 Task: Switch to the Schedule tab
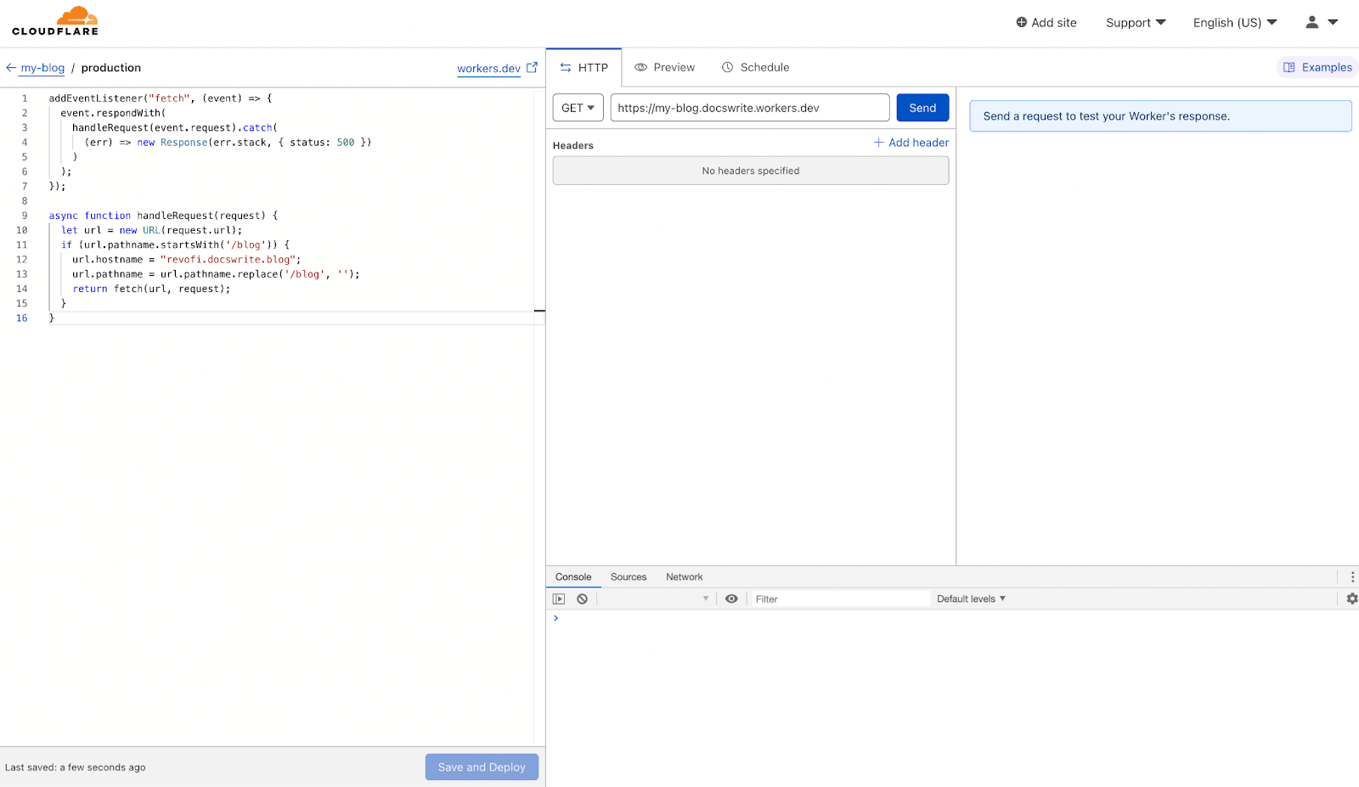[756, 67]
